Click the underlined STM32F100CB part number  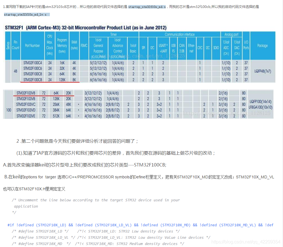[x=33, y=80]
